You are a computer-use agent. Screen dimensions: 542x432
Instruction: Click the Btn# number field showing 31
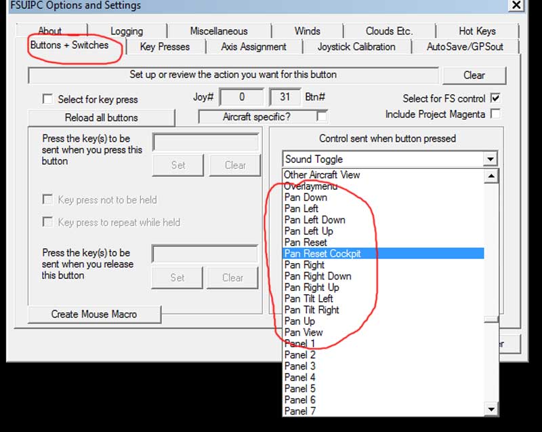coord(285,97)
